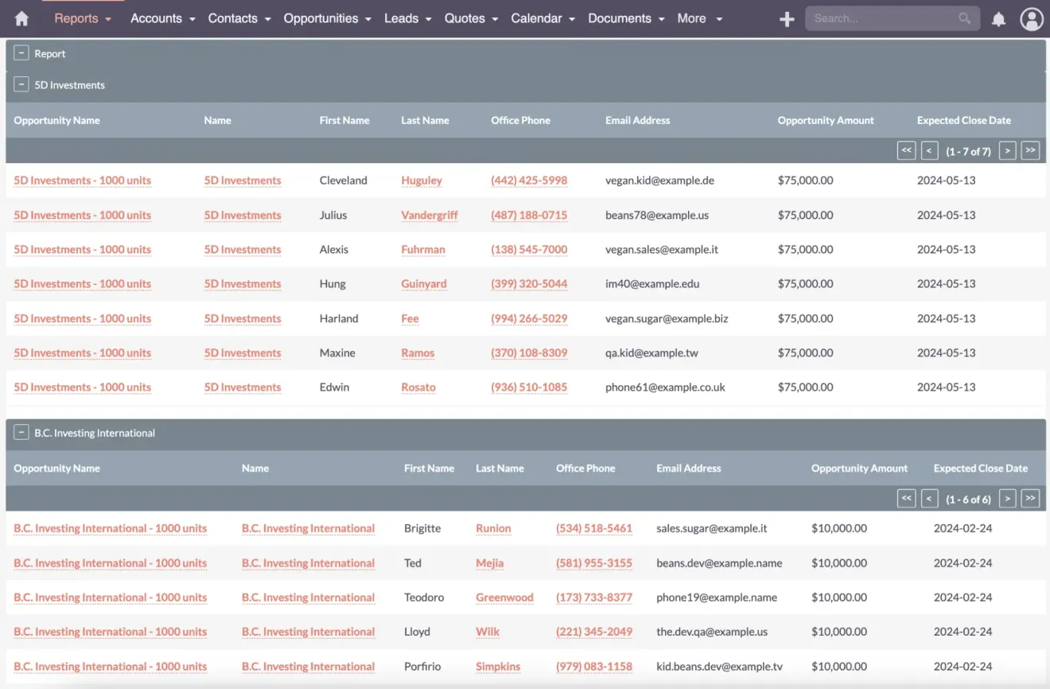1050x689 pixels.
Task: Click inside the Search field
Action: tap(883, 18)
